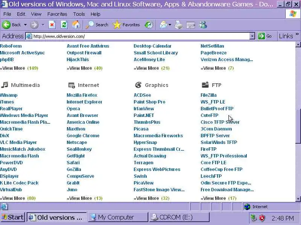
Task: Open the Edit menu
Action: tap(21, 14)
